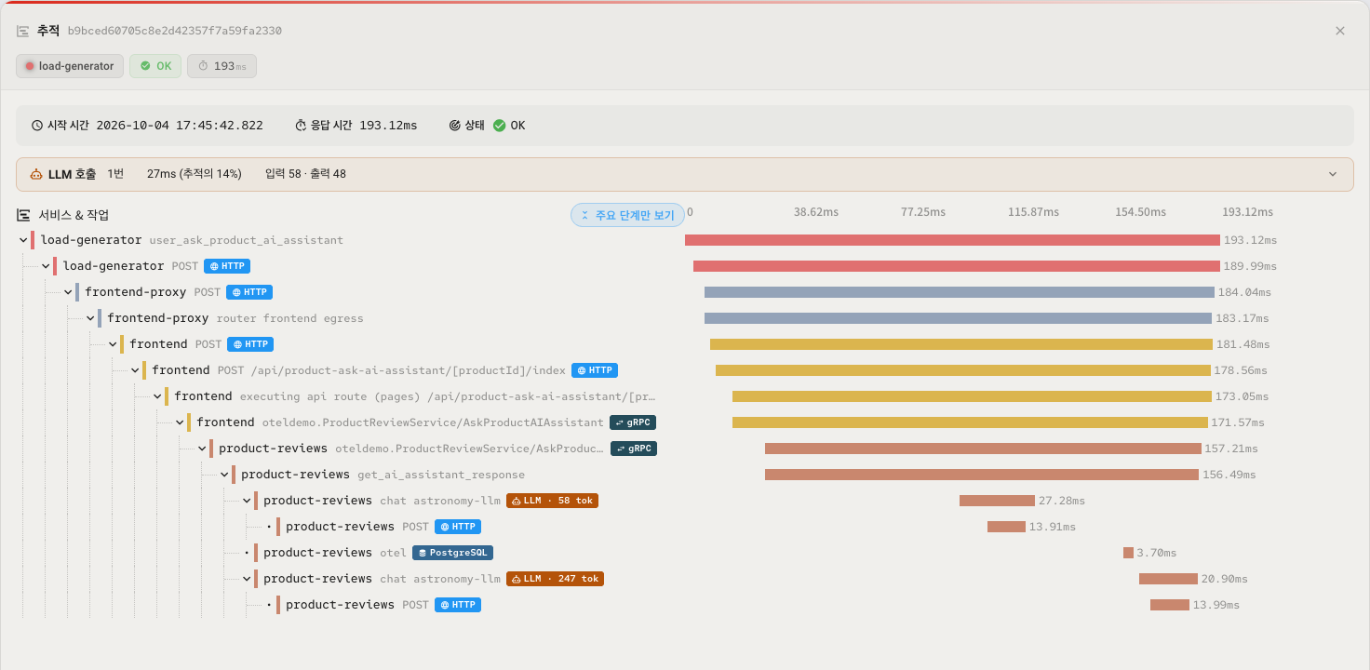Viewport: 1370px width, 670px height.
Task: Select the 20.90ms LLM span bar
Action: [x=1168, y=579]
